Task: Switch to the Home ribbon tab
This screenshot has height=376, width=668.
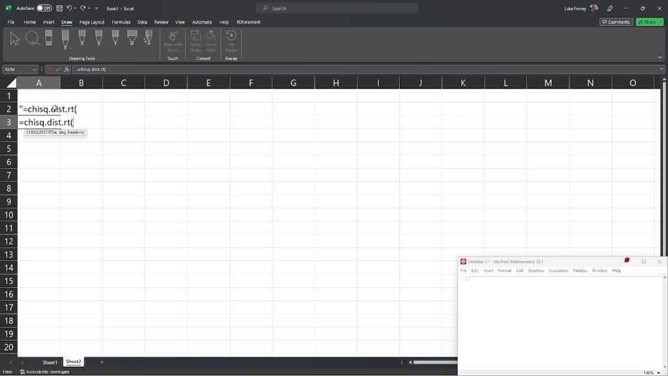Action: (x=29, y=22)
